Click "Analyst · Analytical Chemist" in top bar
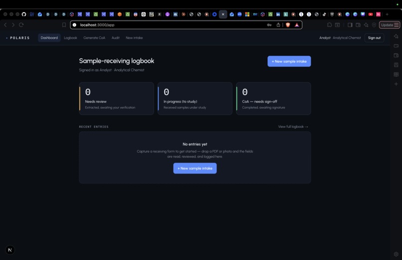 340,38
